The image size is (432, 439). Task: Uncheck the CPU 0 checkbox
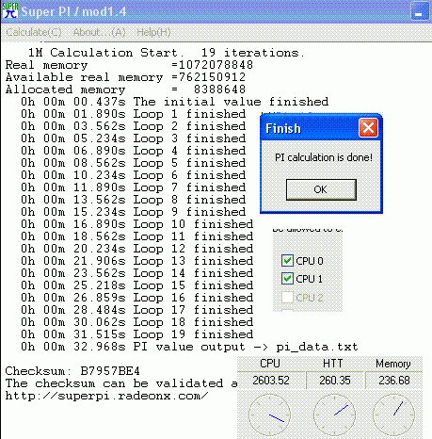(x=287, y=261)
